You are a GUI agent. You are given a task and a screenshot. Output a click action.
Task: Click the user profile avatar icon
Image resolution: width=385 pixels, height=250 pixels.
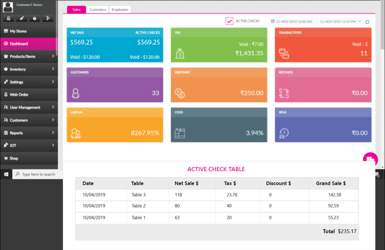pos(8,7)
